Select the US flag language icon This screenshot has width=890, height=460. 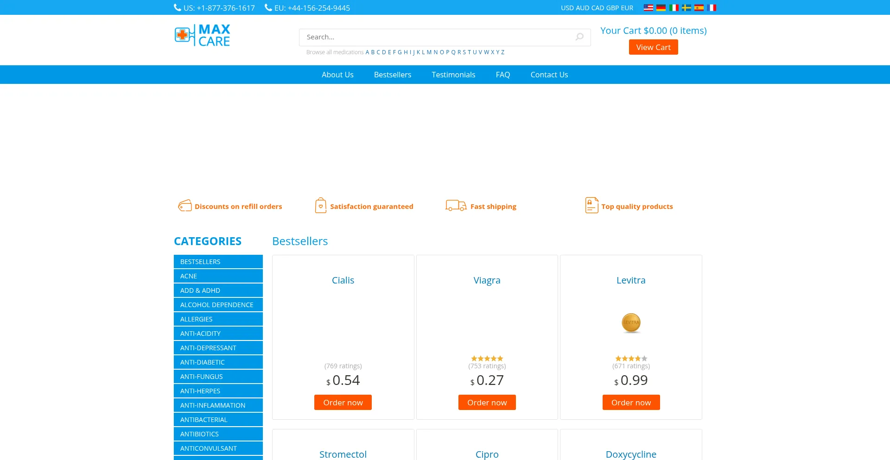(648, 8)
